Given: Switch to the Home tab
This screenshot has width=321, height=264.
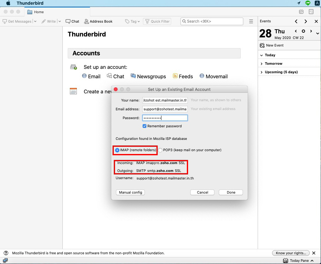Looking at the screenshot, I should tap(57, 12).
